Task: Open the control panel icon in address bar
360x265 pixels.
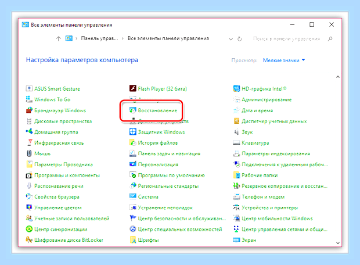Action: point(69,38)
